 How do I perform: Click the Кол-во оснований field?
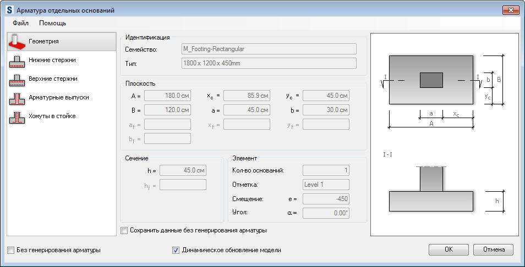(326, 170)
